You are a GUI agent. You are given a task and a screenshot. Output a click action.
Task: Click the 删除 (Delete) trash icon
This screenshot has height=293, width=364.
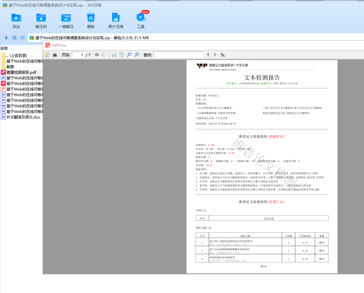pos(91,18)
